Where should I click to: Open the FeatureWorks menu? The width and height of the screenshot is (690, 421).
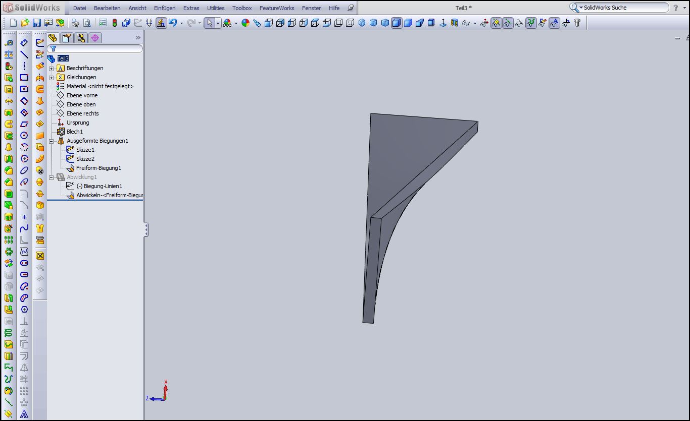(276, 8)
